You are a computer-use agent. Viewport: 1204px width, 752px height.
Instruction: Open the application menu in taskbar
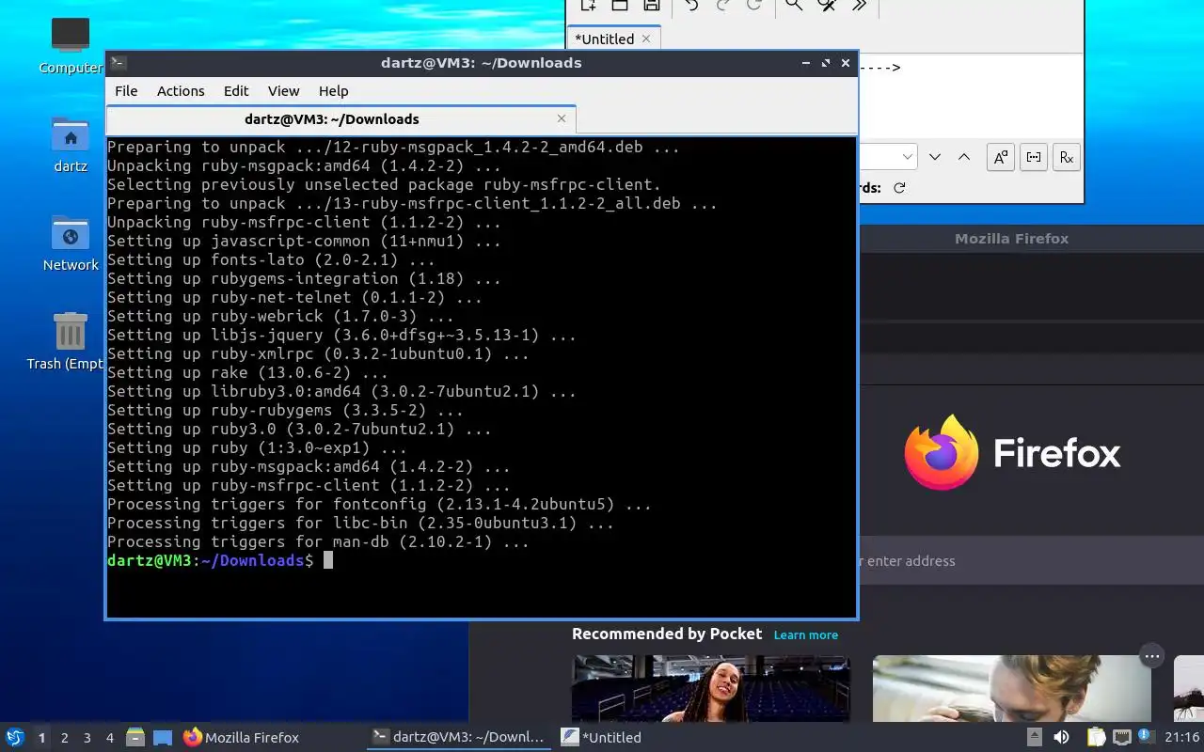pos(15,737)
